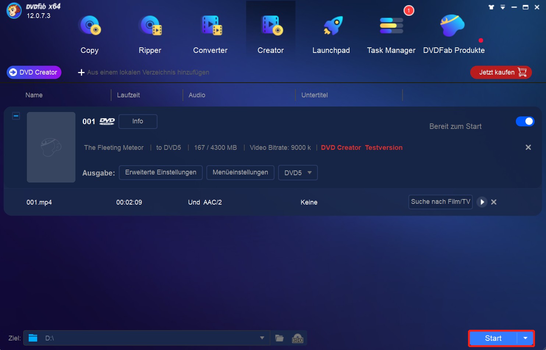Screen dimensions: 546x350
Task: Click the DVD Creator mode button
Action: pyautogui.click(x=34, y=72)
